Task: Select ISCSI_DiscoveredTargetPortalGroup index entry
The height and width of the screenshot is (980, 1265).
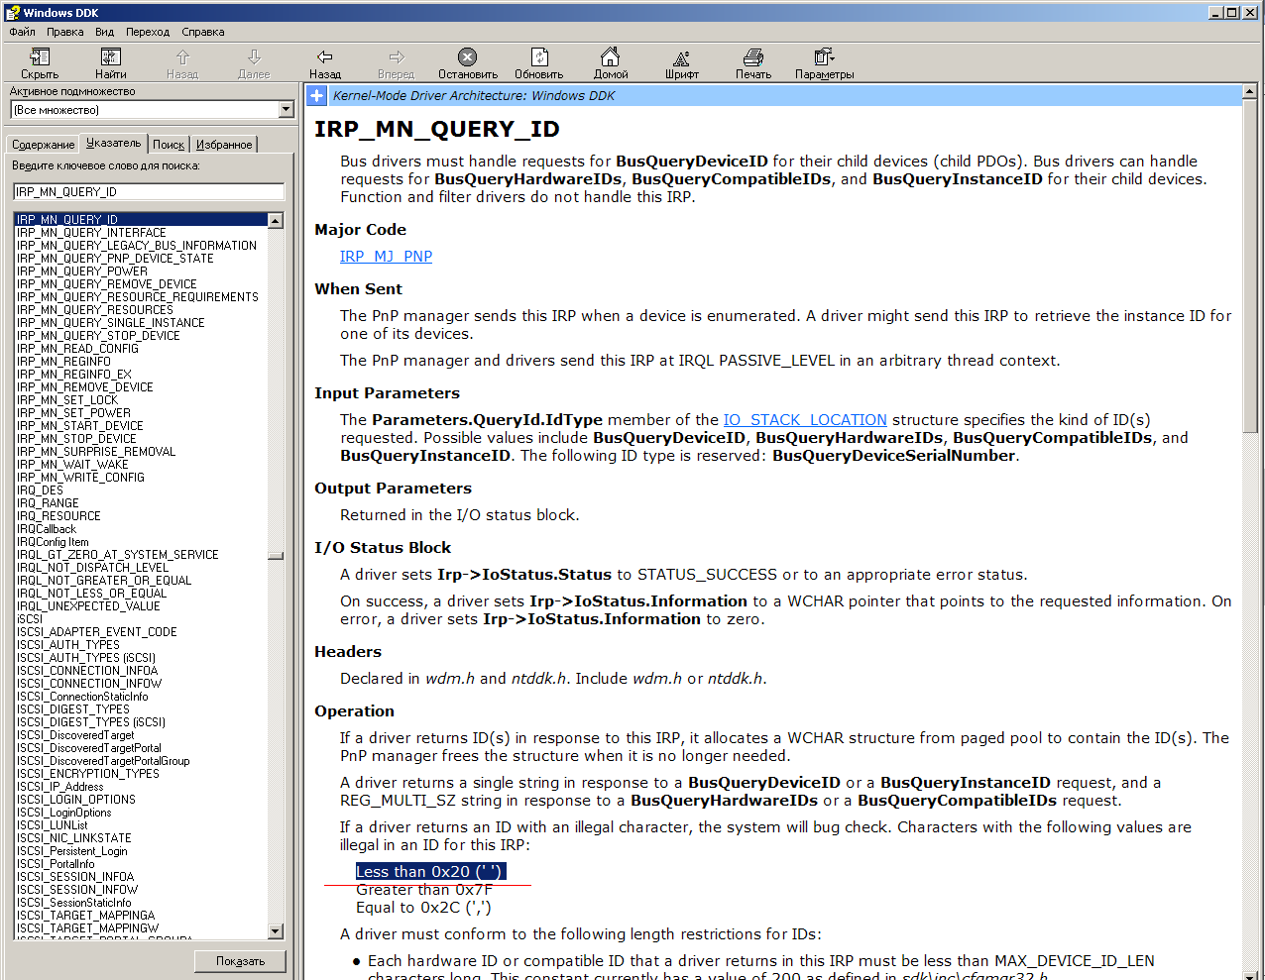Action: (x=103, y=761)
